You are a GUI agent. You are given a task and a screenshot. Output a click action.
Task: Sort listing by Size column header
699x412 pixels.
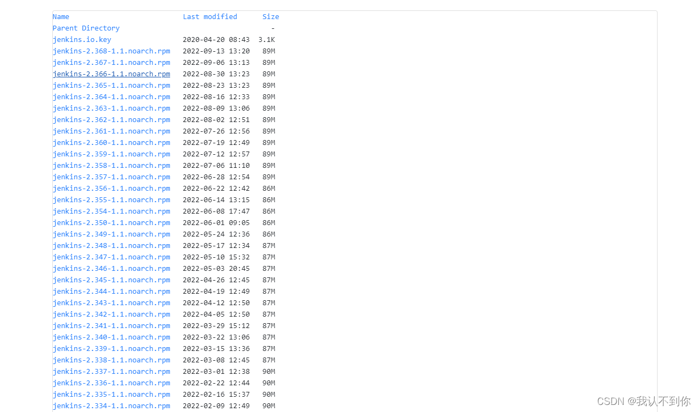coord(270,17)
